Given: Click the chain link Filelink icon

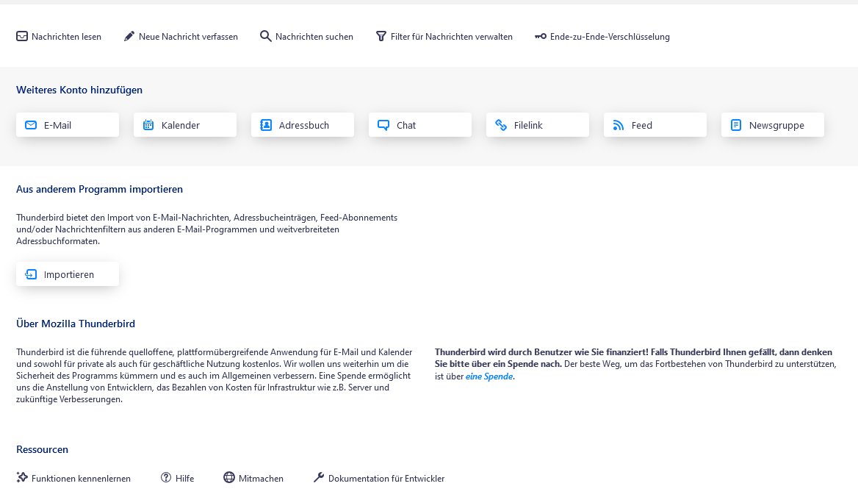Looking at the screenshot, I should 501,125.
